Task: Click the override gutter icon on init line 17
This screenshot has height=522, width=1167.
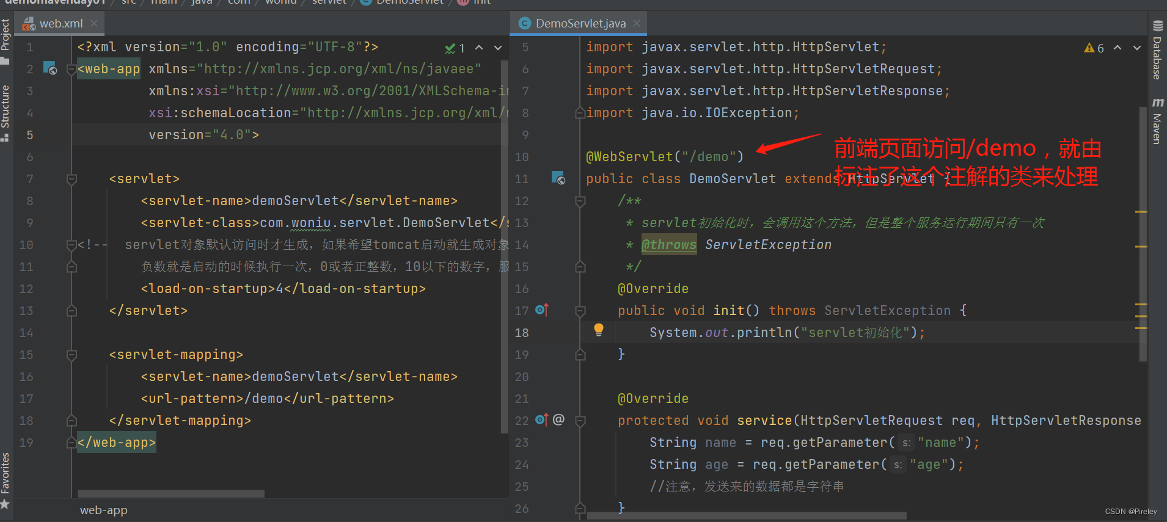Action: 542,310
